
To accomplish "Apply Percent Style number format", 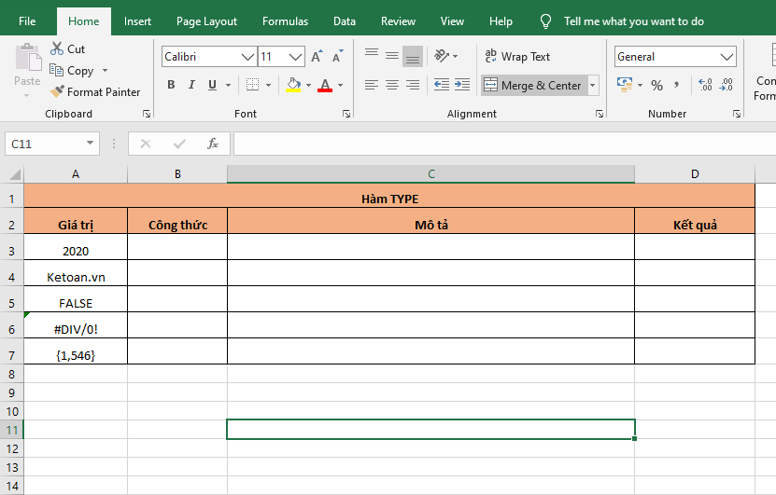I will coord(656,85).
